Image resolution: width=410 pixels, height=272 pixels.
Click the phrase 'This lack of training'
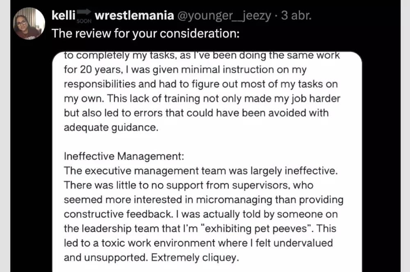[153, 98]
